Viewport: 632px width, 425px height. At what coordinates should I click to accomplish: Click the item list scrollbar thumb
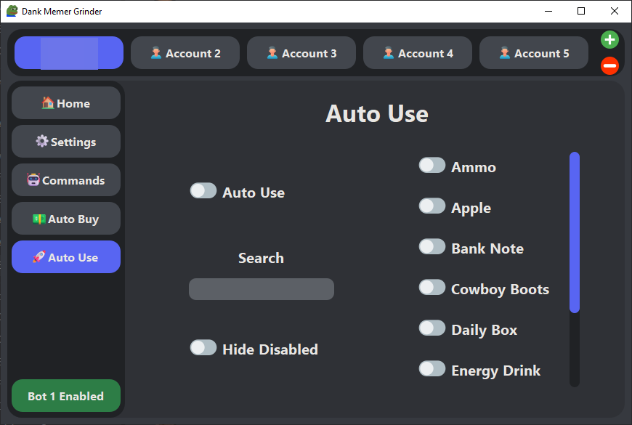click(575, 232)
